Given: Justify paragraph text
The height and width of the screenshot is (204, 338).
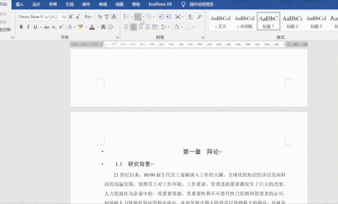Looking at the screenshot, I should pyautogui.click(x=148, y=27).
